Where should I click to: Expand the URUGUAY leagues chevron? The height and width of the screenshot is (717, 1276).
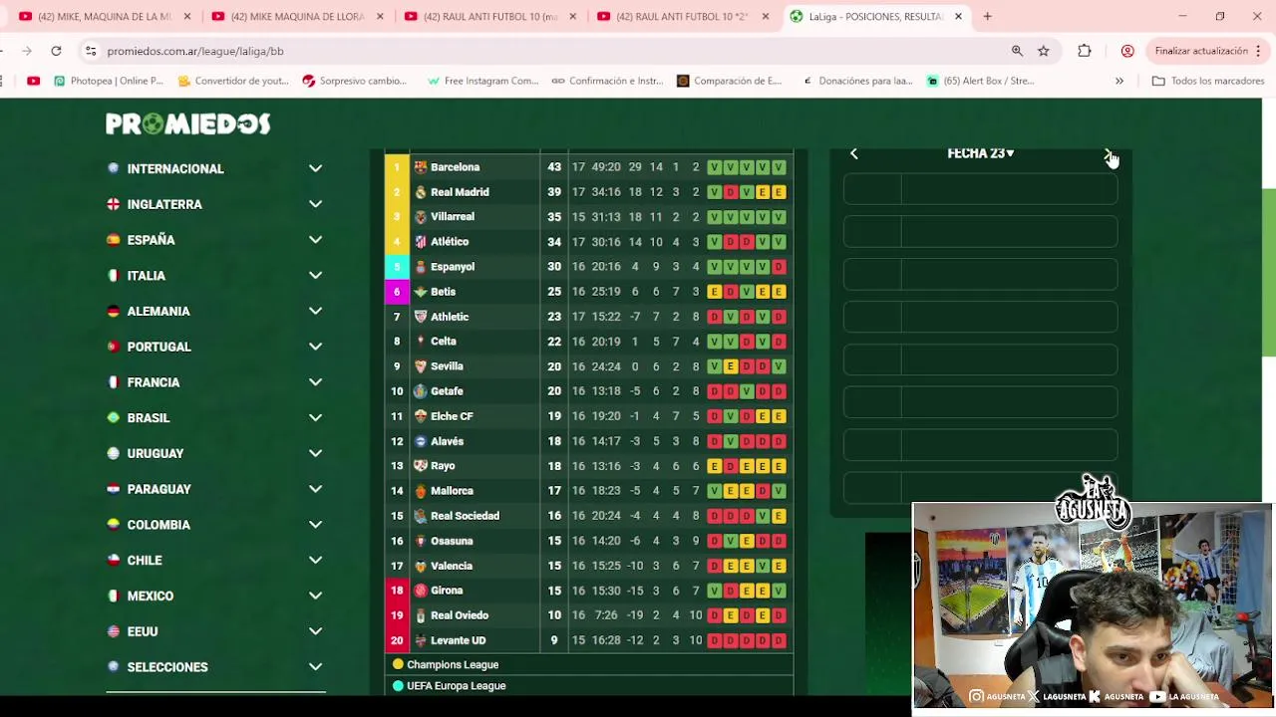pos(315,453)
